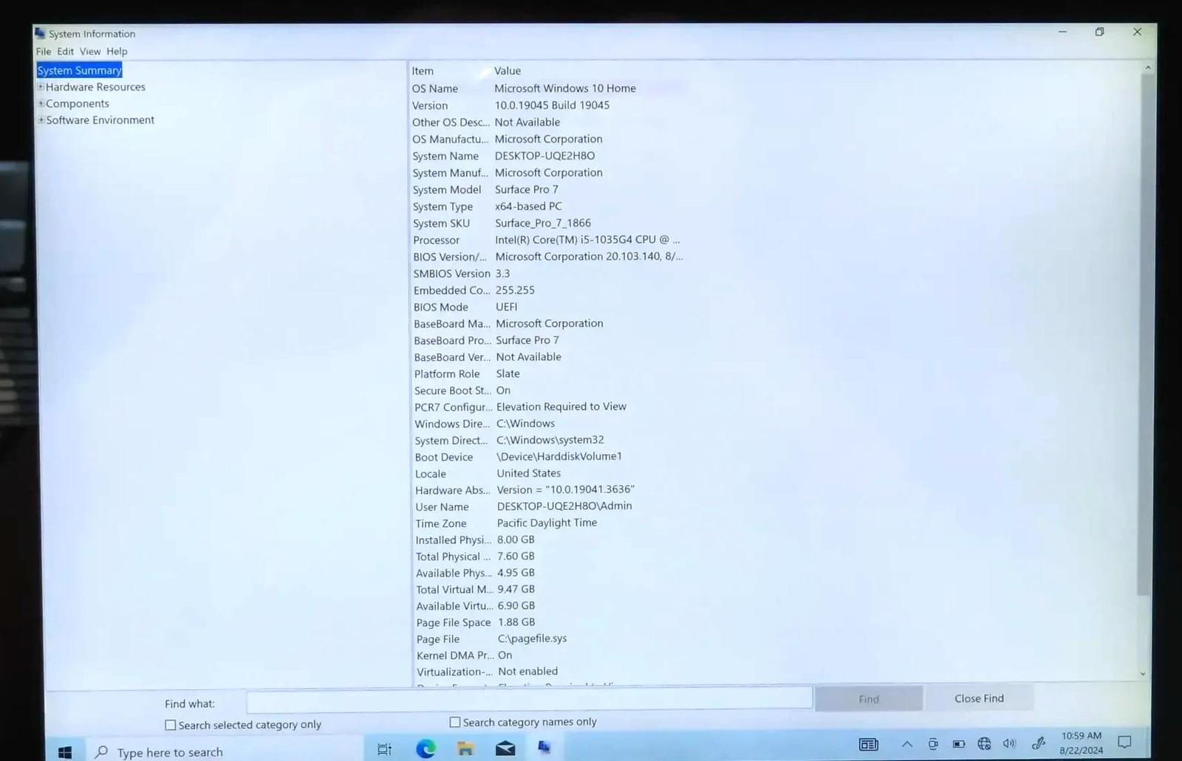Select the Page File C:\pagefile.sys row
The image size is (1182, 761).
tap(492, 638)
